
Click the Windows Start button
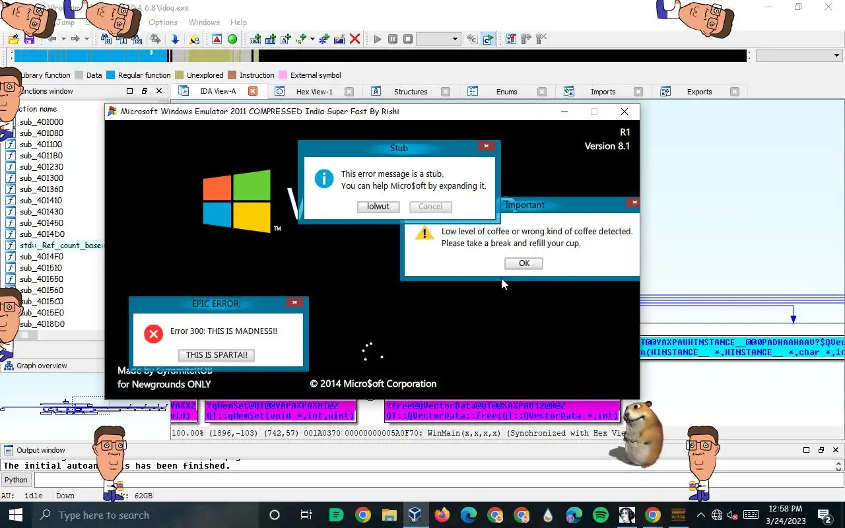tap(16, 515)
